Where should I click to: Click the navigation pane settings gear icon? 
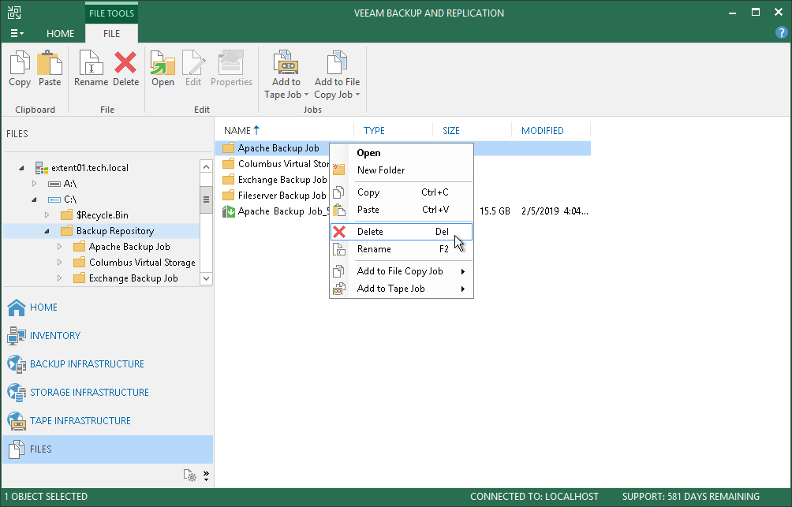(x=189, y=475)
